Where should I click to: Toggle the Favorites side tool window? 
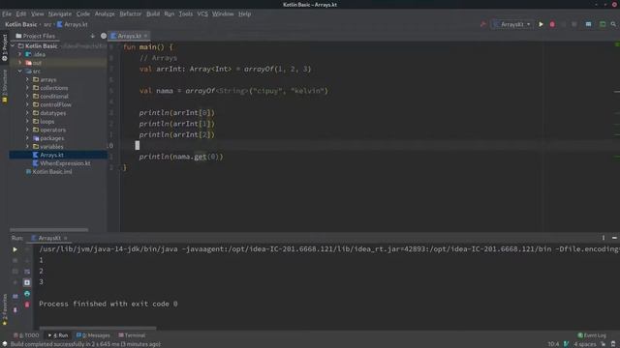click(x=4, y=309)
